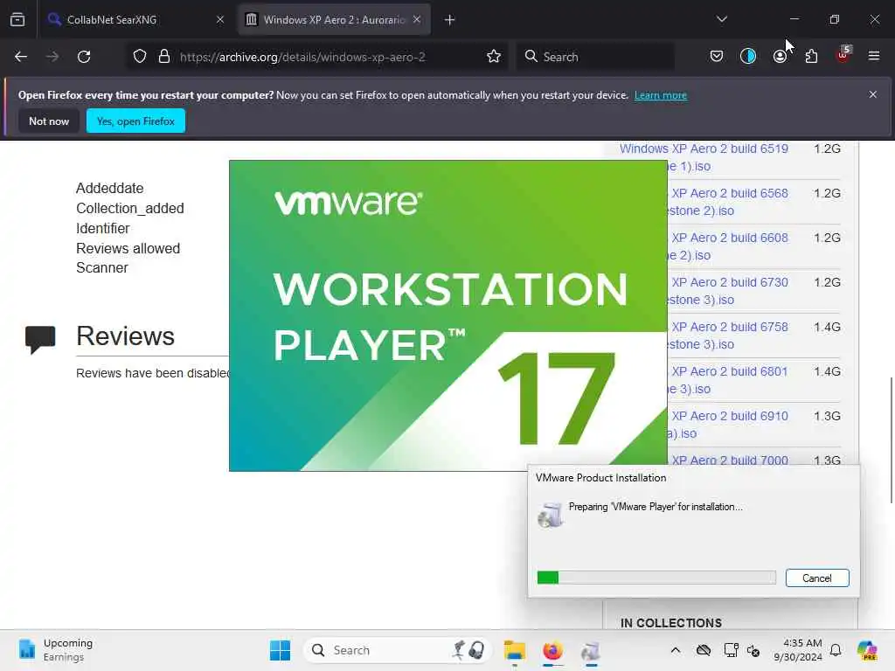Screen dimensions: 895x671
Task: Open notifications bell icon
Action: point(836,650)
